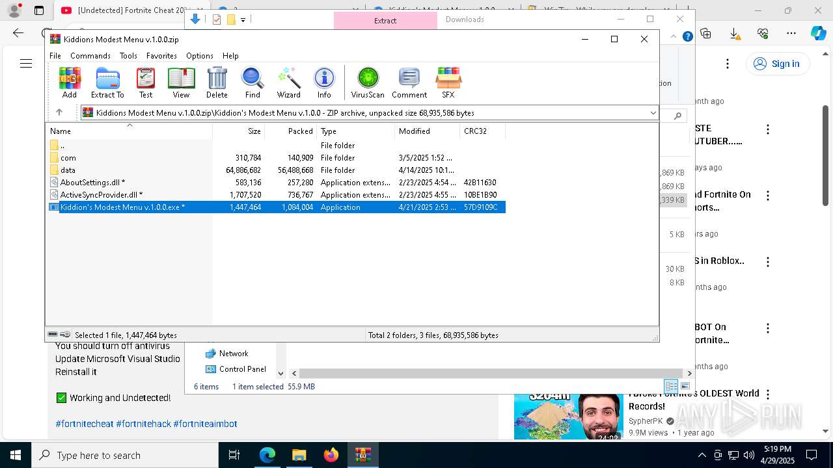Click the #fortniteaimbot hashtag link
Screen dimensions: 833x468
tap(205, 424)
